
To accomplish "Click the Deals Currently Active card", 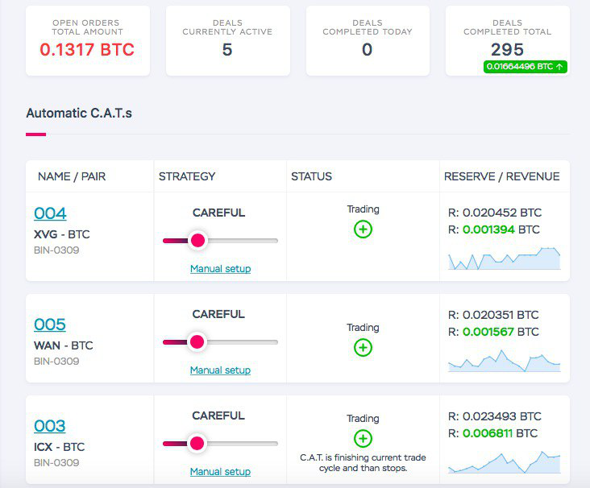I will pos(228,40).
